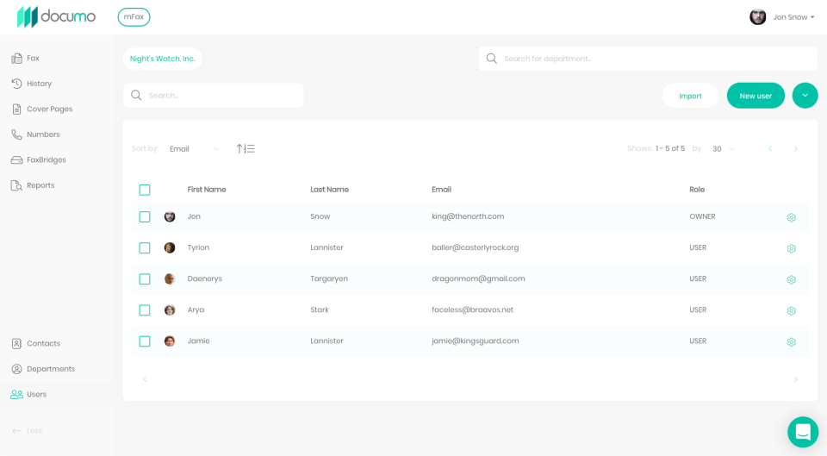Expand the green arrow next to New user
Viewport: 827px width, 456px height.
click(x=805, y=96)
